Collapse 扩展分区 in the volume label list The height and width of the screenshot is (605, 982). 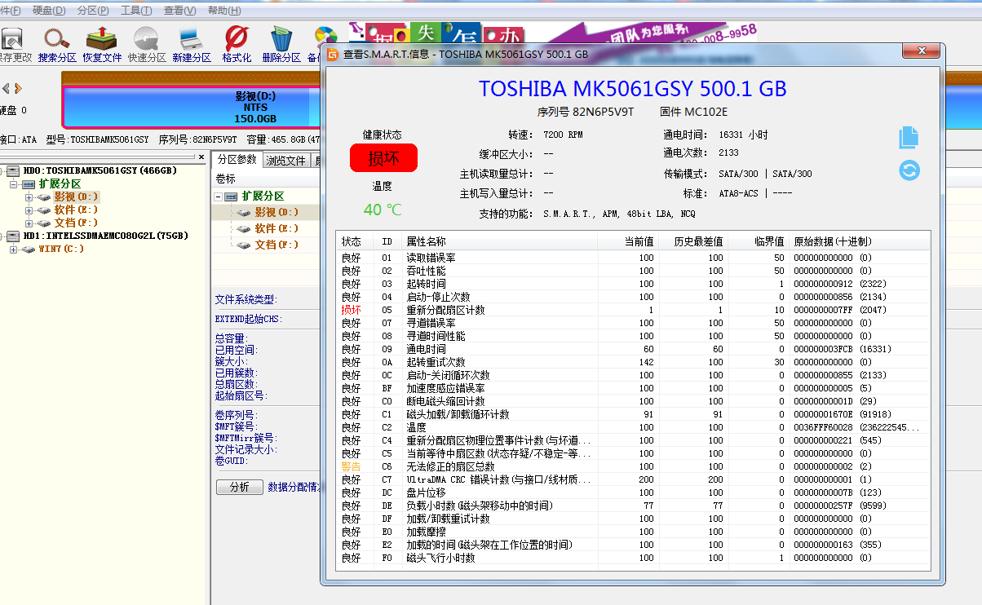(219, 197)
